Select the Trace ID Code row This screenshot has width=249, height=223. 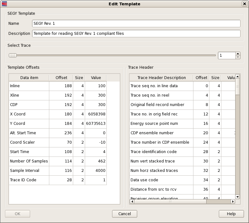pos(58,180)
